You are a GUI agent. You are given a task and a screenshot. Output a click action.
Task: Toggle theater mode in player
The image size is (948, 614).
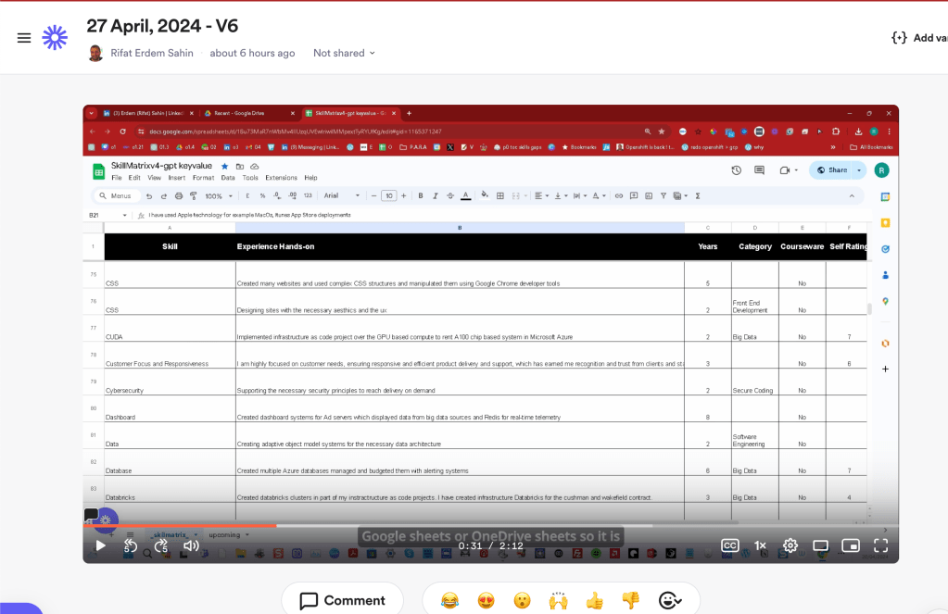(820, 545)
